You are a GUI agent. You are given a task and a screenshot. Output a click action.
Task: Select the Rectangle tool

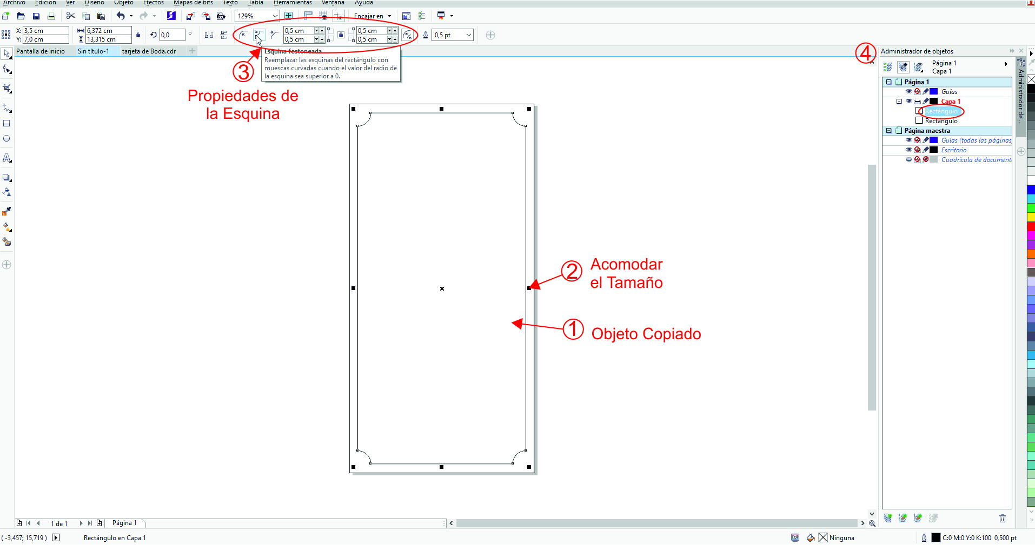[x=6, y=123]
